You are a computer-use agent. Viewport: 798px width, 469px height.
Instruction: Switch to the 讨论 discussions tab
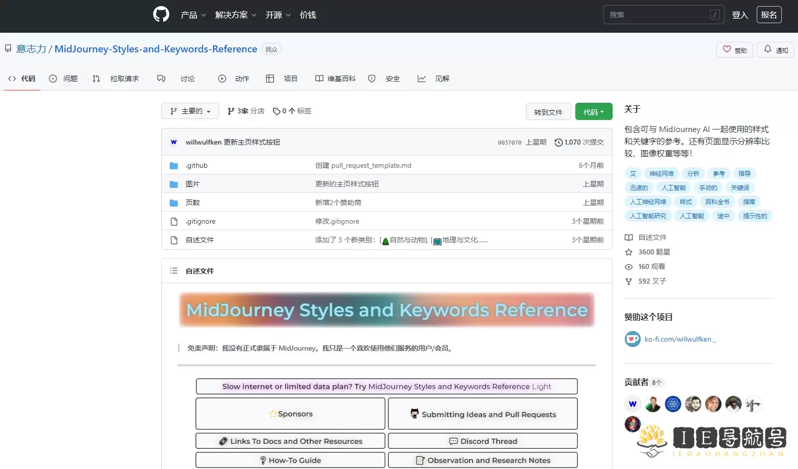[x=176, y=79]
